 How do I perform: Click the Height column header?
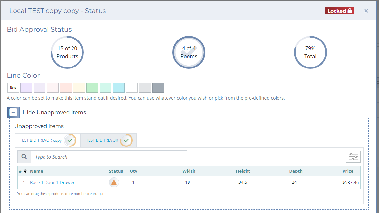point(243,171)
